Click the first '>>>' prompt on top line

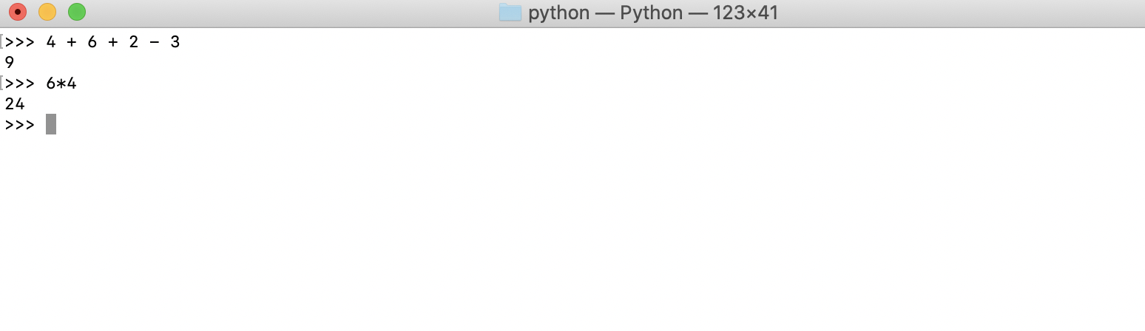click(x=20, y=42)
